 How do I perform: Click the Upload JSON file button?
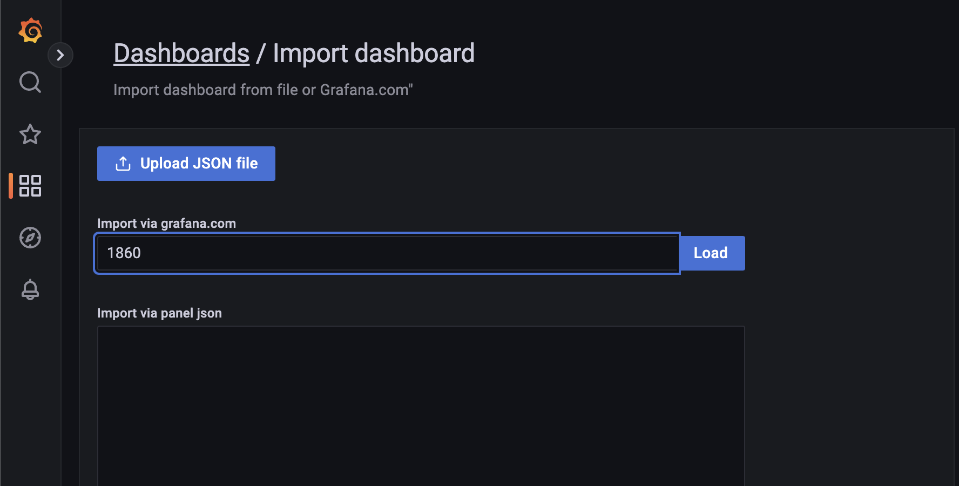click(186, 164)
